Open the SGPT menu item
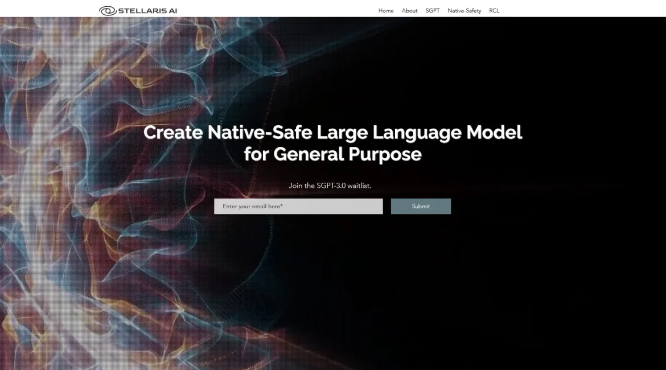Screen dimensions: 666x370 tap(433, 11)
